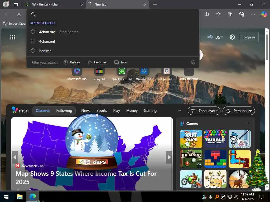Open search filter settings gear
The width and height of the screenshot is (270, 202).
pyautogui.click(x=193, y=62)
